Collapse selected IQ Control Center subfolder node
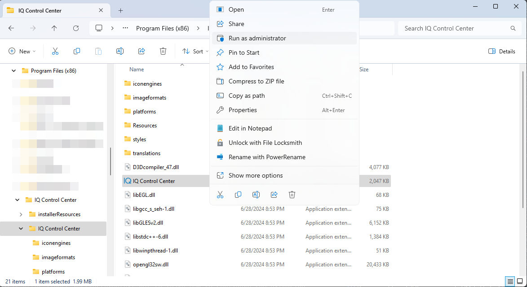The height and width of the screenshot is (287, 527). click(x=21, y=229)
